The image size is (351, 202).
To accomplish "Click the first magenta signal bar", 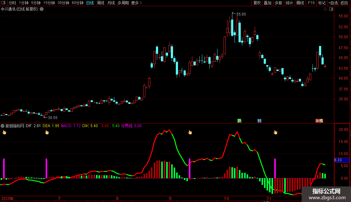I will click(4, 168).
